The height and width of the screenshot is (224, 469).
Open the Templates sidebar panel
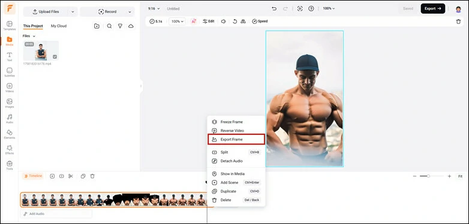[x=10, y=25]
